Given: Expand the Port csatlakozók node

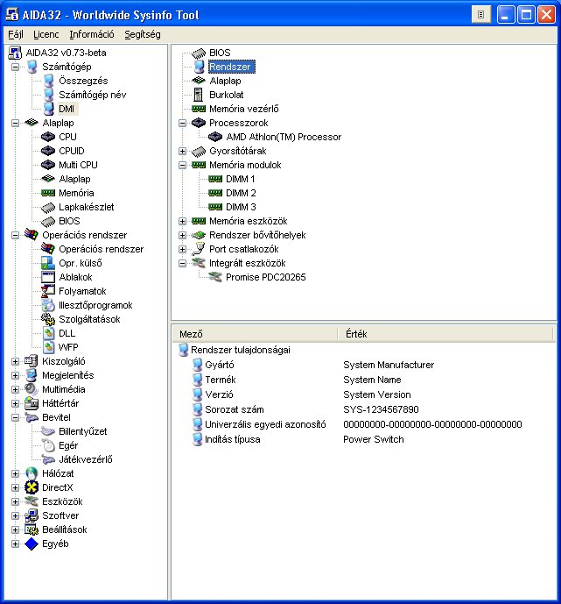Looking at the screenshot, I should click(x=183, y=249).
